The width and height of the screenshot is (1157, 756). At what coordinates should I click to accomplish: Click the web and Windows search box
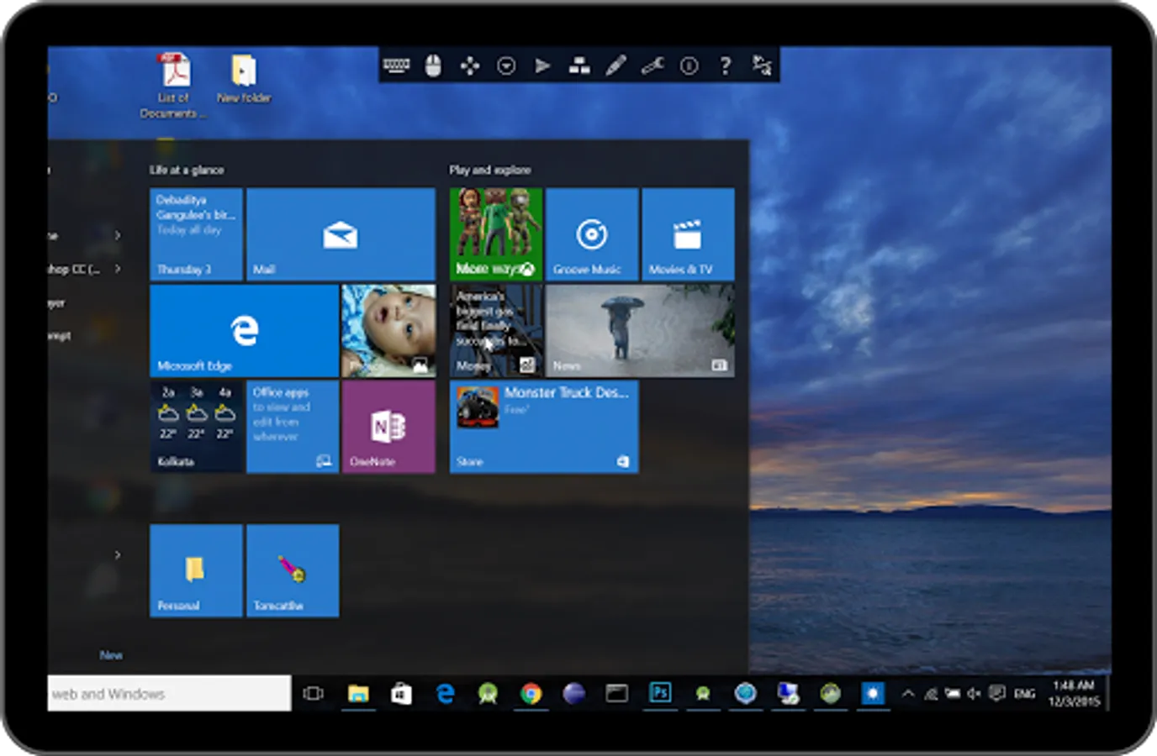tap(169, 694)
